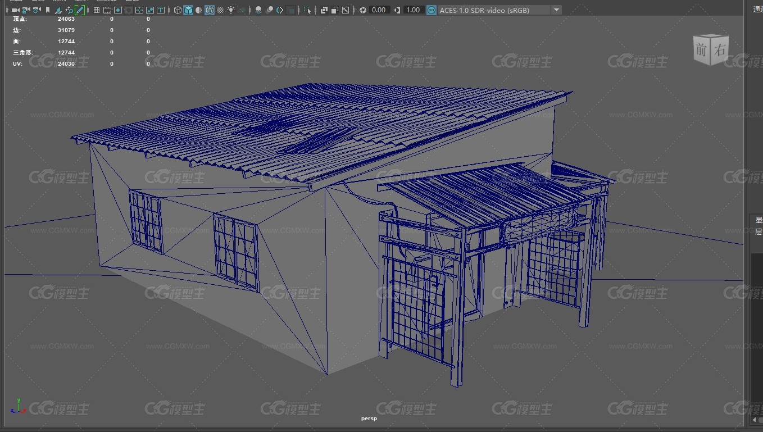Toggle the Resolution Gate icon

[x=118, y=10]
